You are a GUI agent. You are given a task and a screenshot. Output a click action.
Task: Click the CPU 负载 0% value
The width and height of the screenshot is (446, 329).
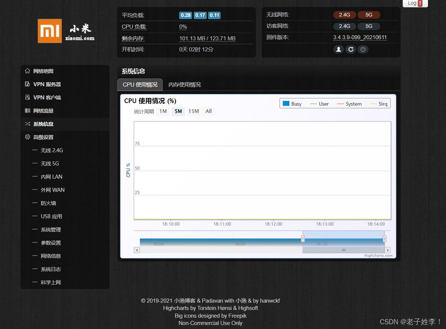click(183, 27)
